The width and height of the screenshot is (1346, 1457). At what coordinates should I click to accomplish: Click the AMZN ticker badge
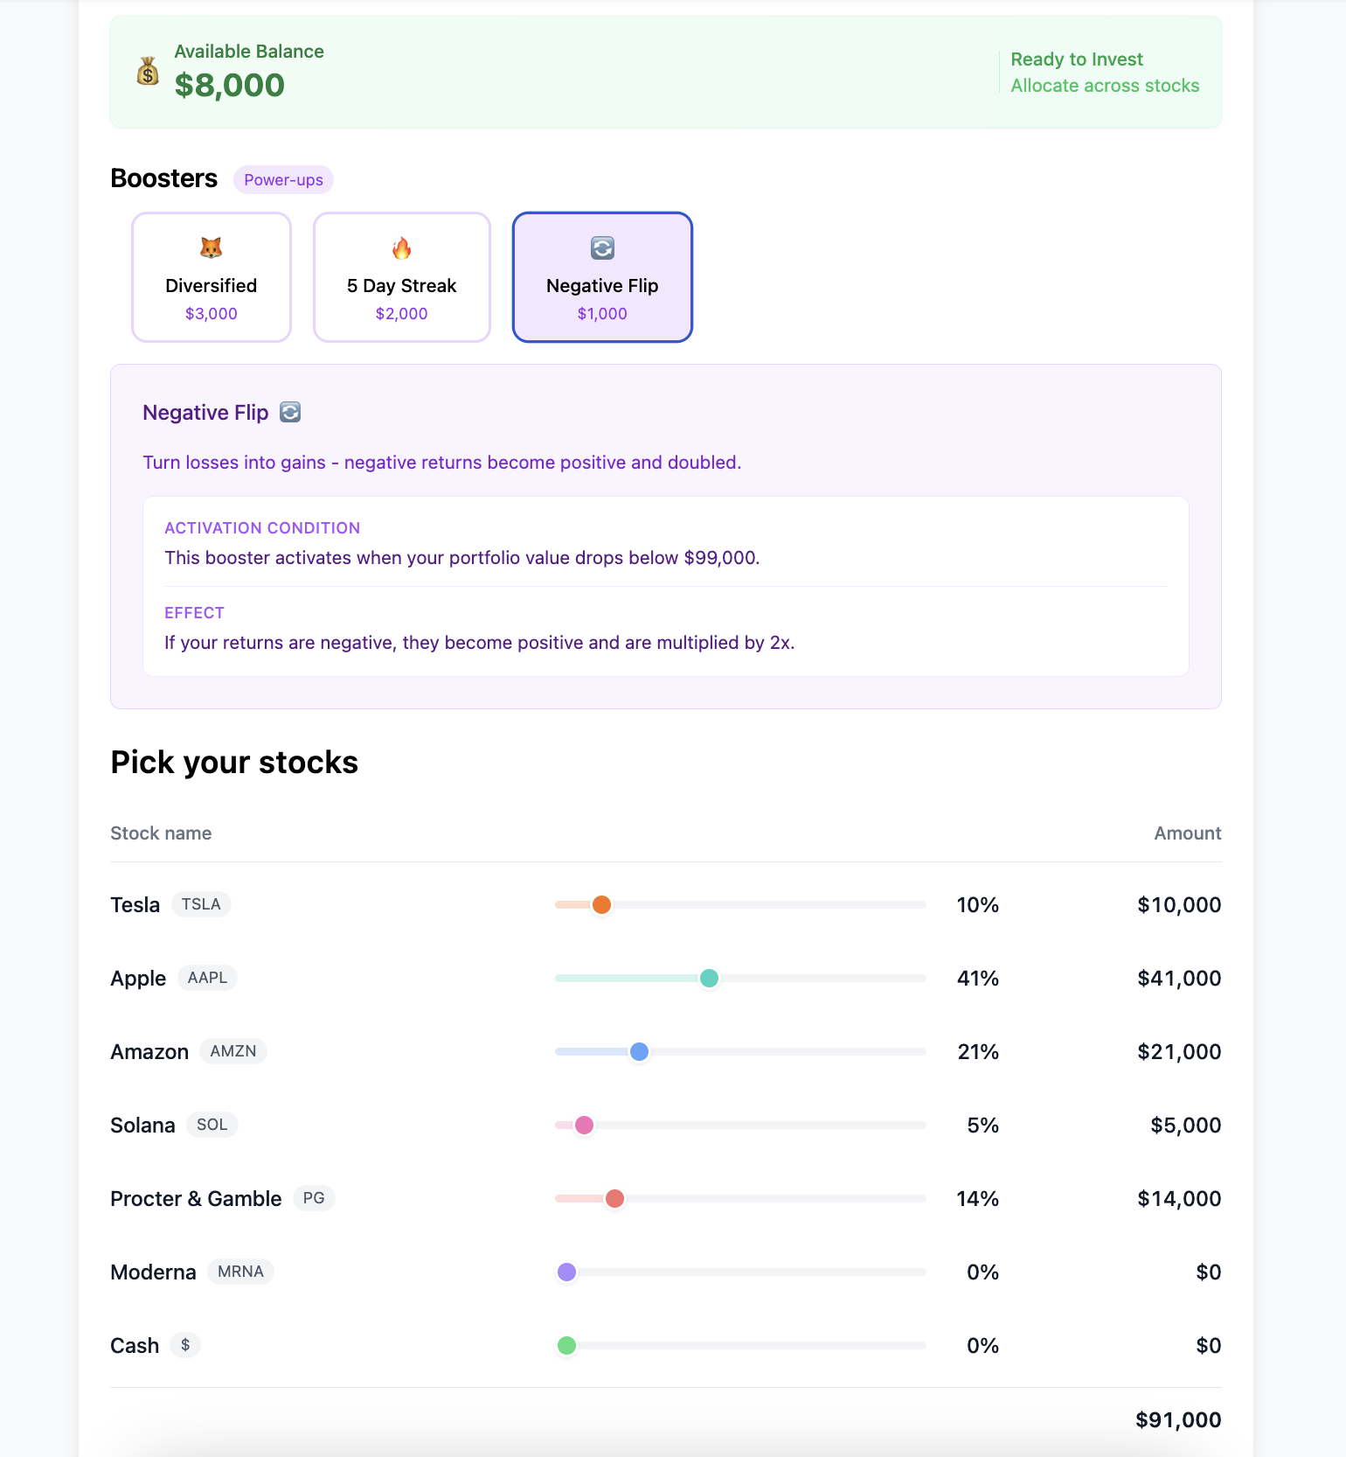[233, 1051]
